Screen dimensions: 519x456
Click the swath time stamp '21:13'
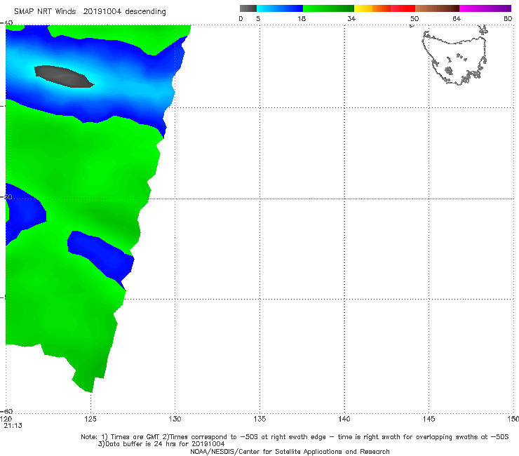coord(13,426)
